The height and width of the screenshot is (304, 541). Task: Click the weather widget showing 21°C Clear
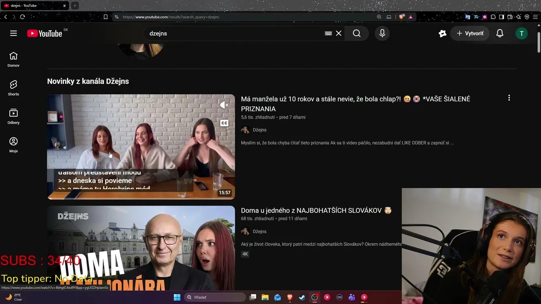[x=14, y=297]
